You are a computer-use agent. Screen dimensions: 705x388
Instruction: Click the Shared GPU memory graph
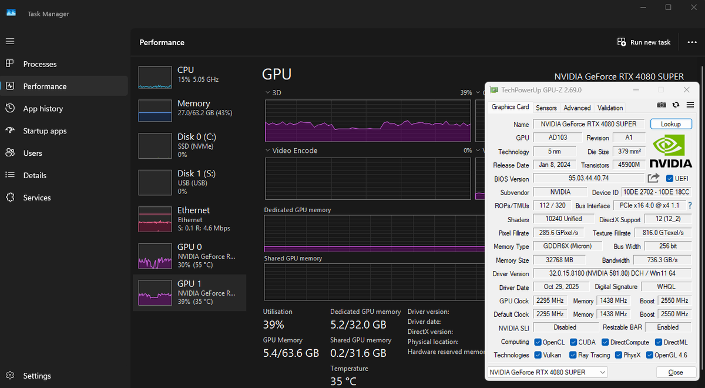tap(374, 282)
